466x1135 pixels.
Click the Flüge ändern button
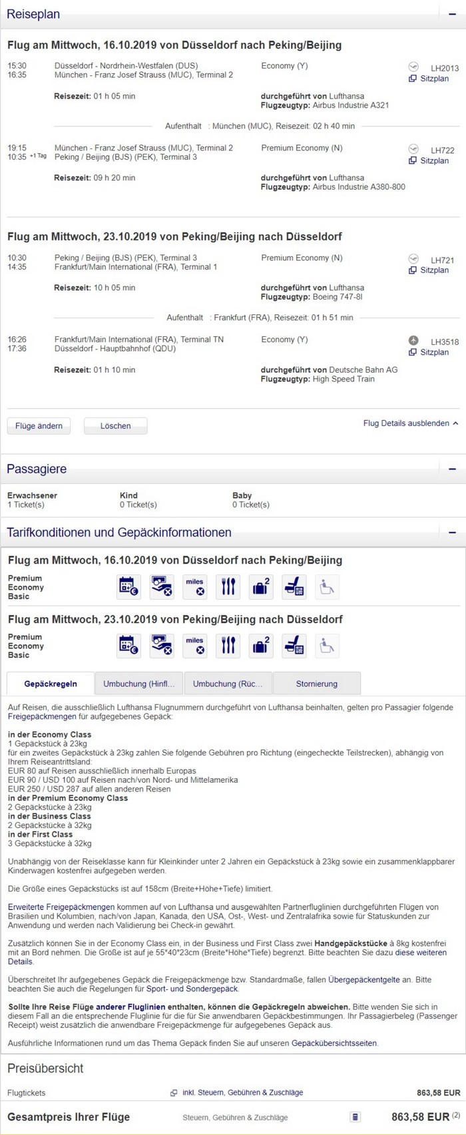tap(39, 426)
